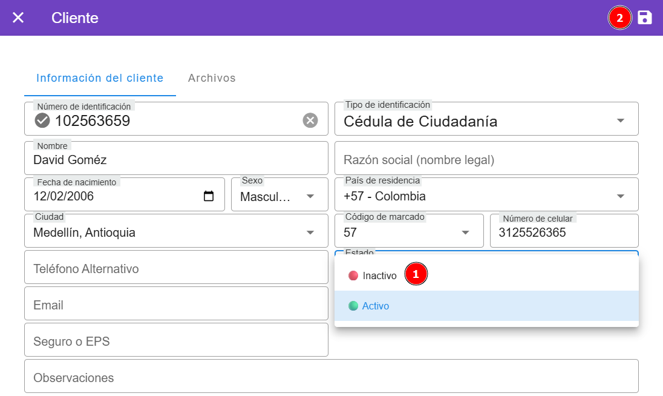Click the red Inactivo status dot
The image size is (663, 396).
point(353,276)
